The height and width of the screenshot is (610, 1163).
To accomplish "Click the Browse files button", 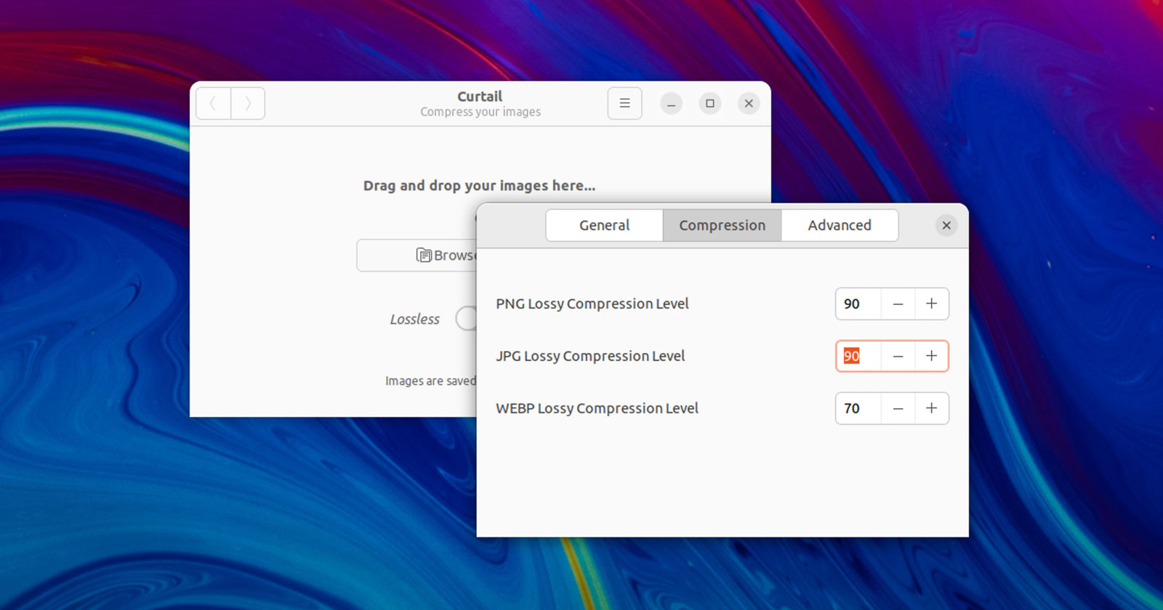I will click(416, 256).
